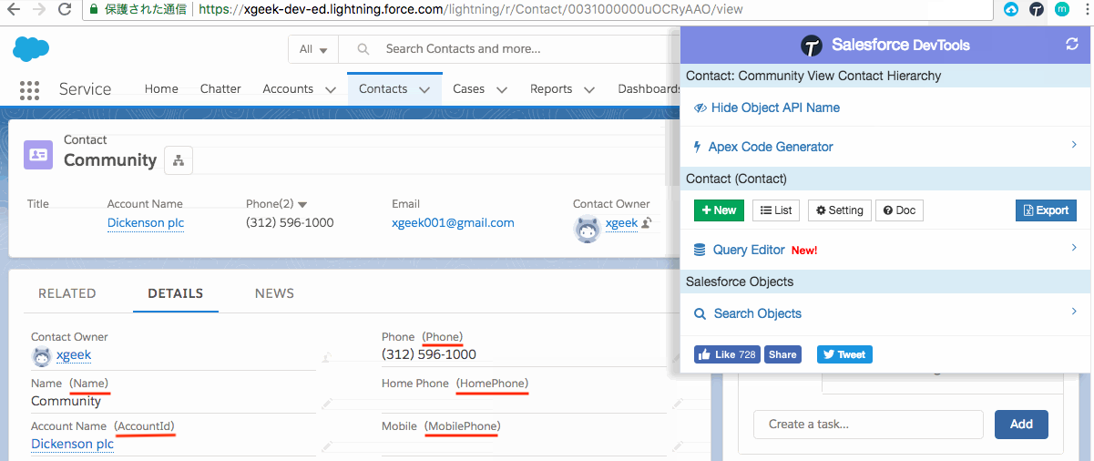This screenshot has width=1094, height=461.
Task: Click the Create a task input
Action: [x=868, y=425]
